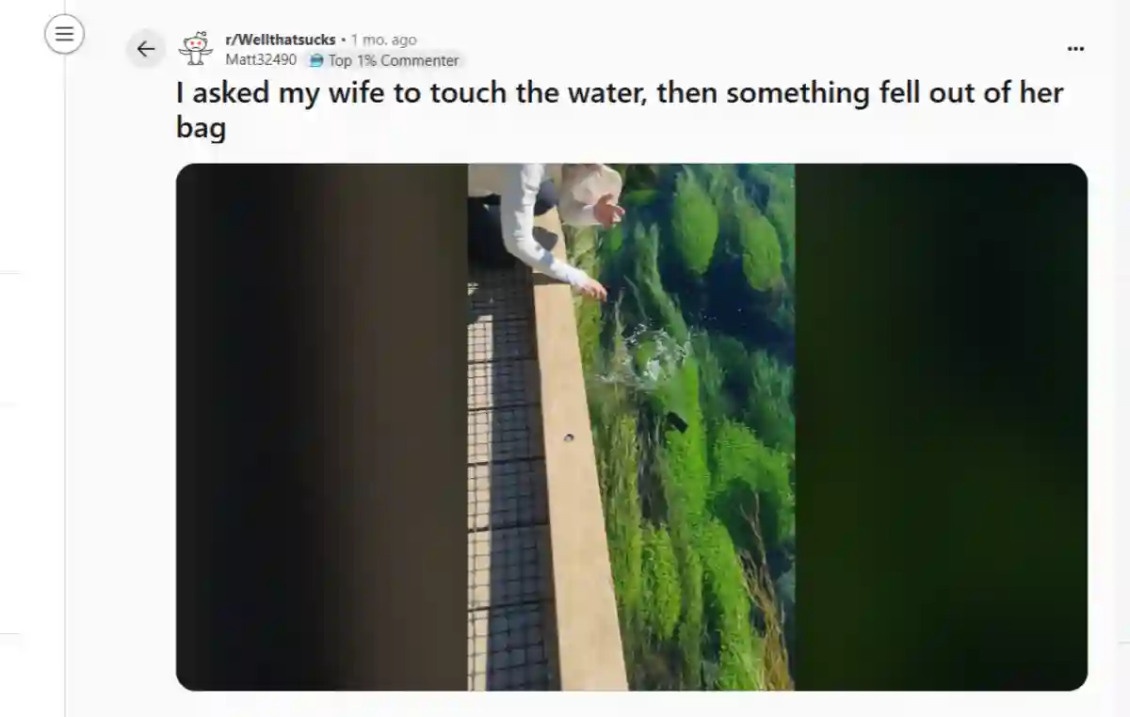Click the post title about wife touching water
Image resolution: width=1130 pixels, height=717 pixels.
(620, 109)
